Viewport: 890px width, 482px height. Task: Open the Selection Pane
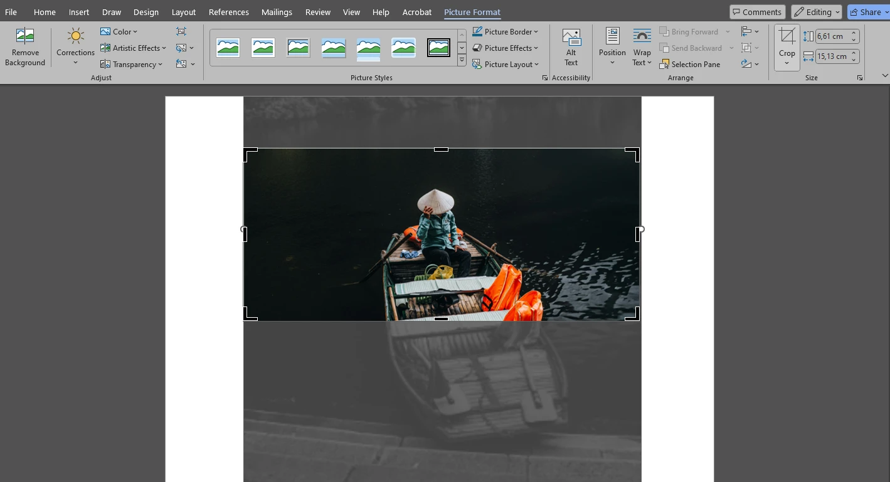pyautogui.click(x=690, y=64)
